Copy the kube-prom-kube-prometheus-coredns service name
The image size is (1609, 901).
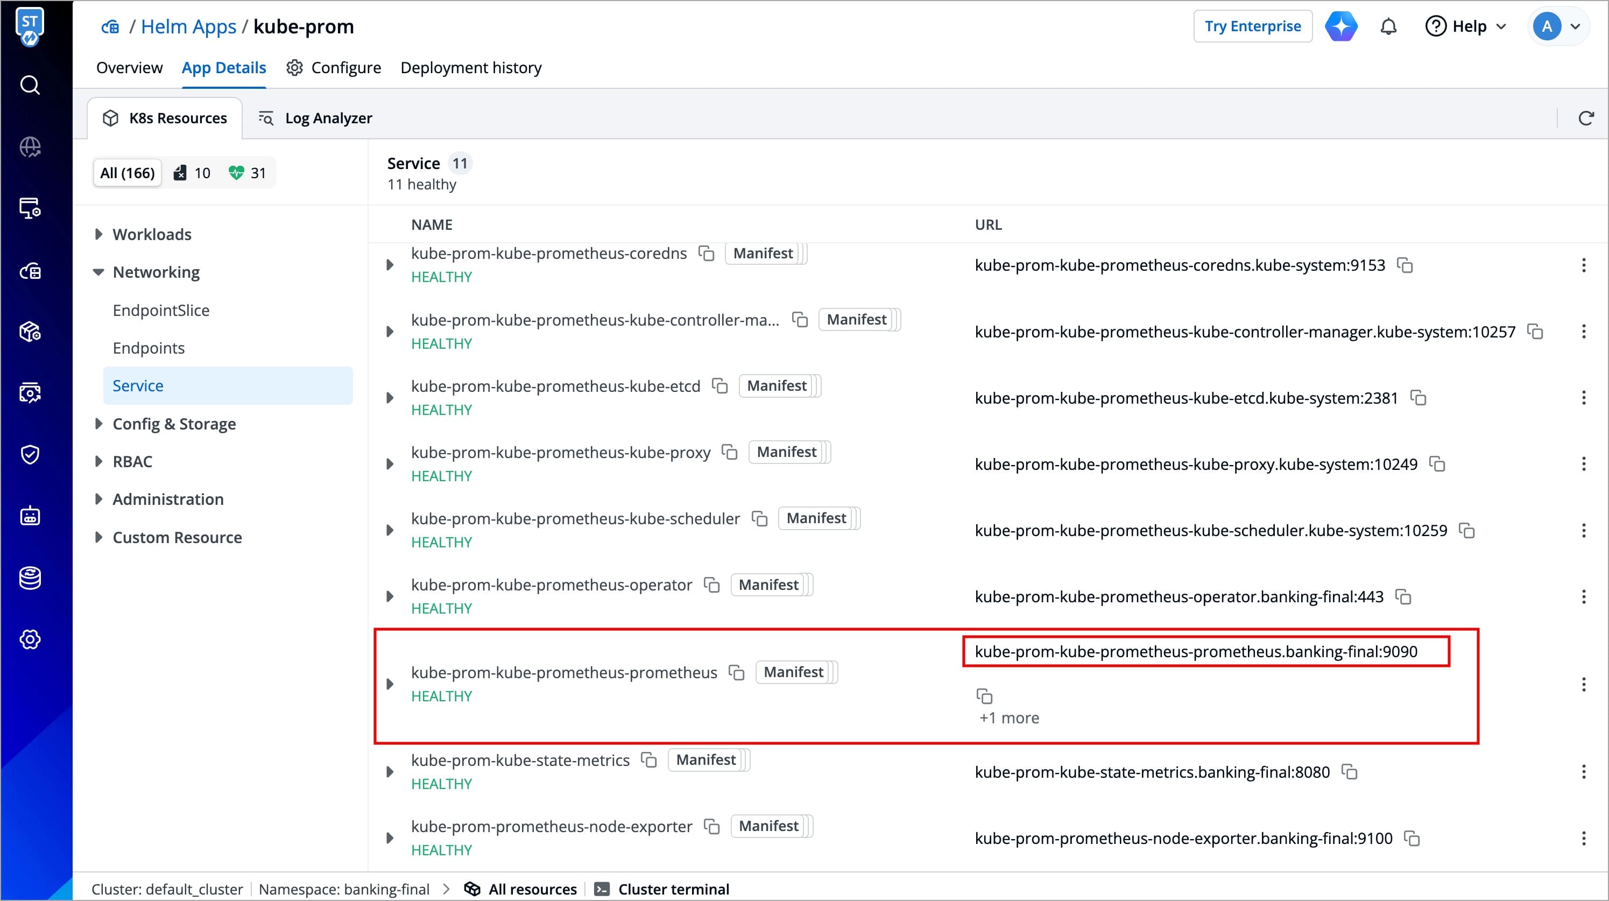point(707,254)
